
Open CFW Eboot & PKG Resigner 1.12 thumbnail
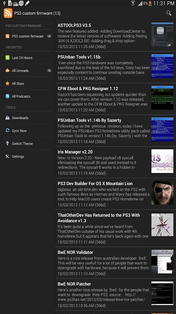click(162, 98)
